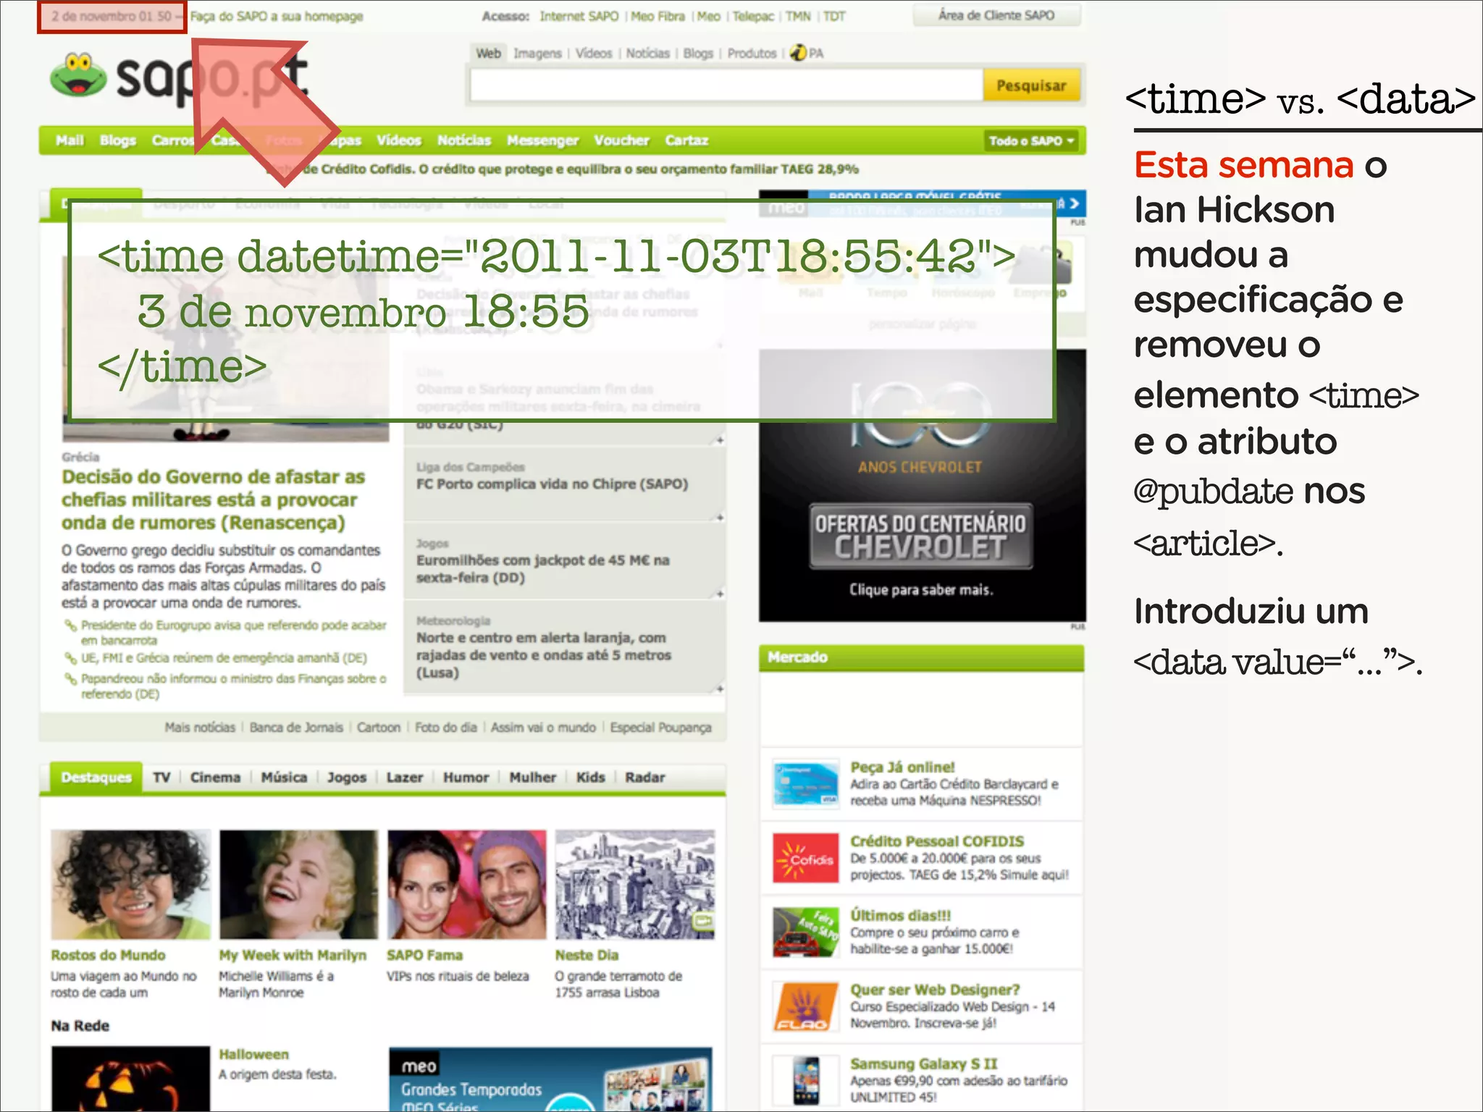Open FC Porto complica vida no Chipre
The image size is (1483, 1112).
(x=552, y=484)
